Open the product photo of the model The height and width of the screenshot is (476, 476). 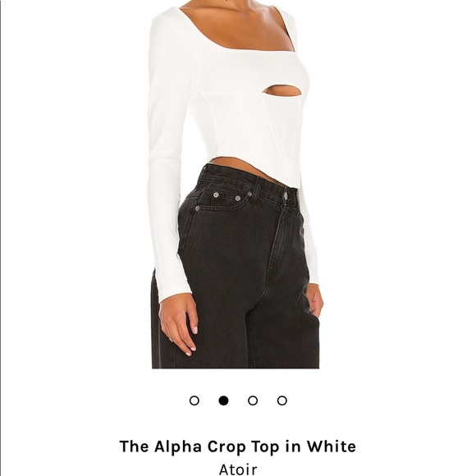[236, 185]
